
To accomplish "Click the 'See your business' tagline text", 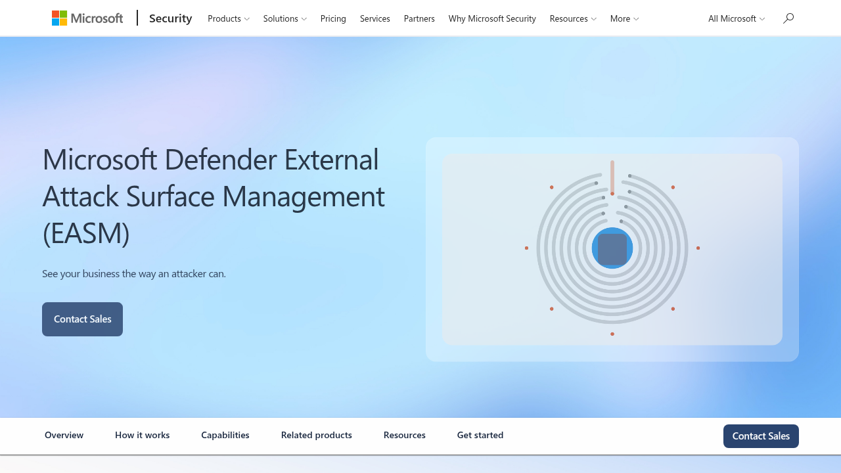I will (134, 273).
